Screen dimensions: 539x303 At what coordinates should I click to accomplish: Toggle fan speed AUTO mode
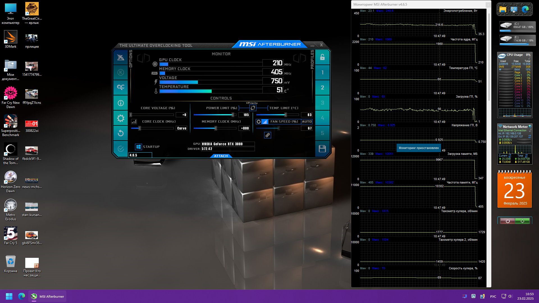[307, 121]
